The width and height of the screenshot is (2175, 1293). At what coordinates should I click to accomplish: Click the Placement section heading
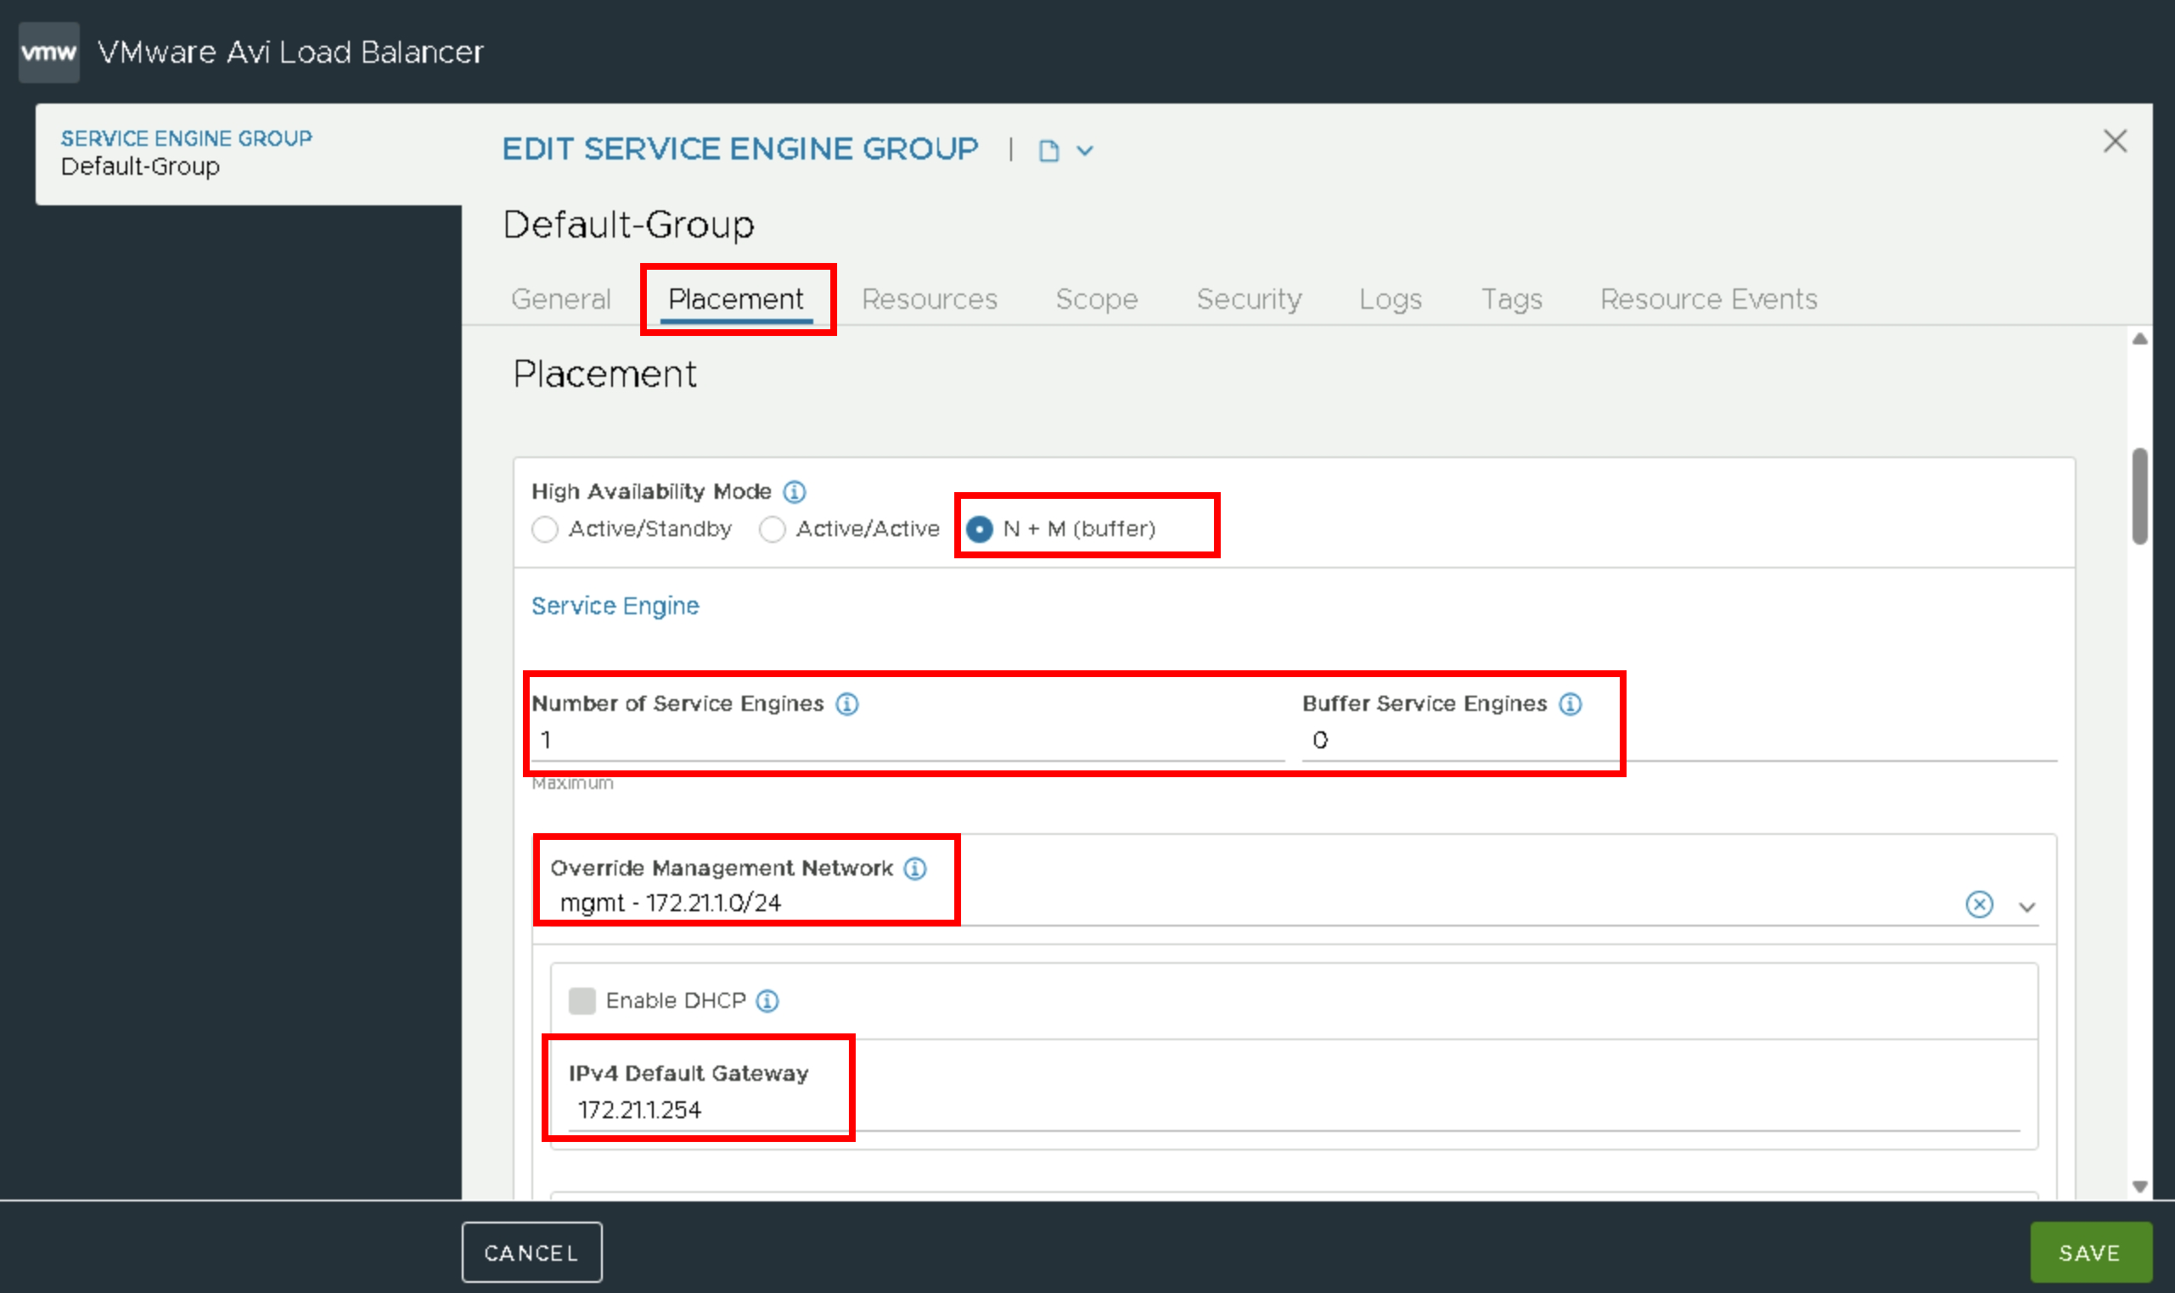coord(604,375)
